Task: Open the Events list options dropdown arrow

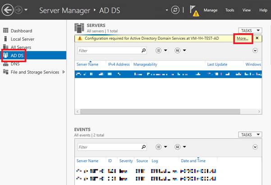Action: click(x=165, y=147)
